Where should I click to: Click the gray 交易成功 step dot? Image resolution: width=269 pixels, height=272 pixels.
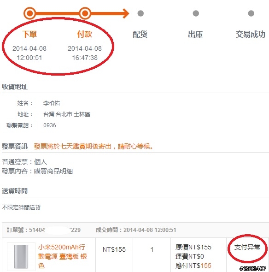tap(251, 13)
